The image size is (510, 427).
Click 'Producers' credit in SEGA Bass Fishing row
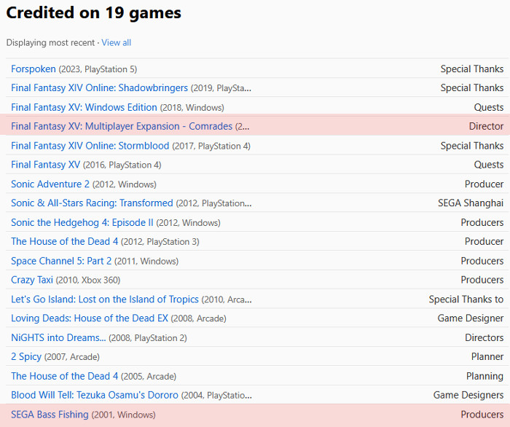[x=482, y=415]
